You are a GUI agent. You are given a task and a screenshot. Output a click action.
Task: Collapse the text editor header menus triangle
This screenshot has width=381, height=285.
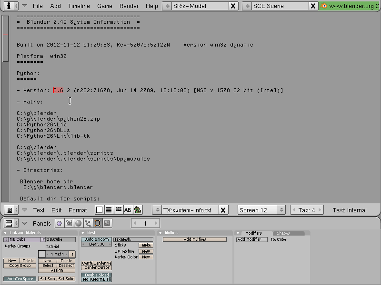[25, 210]
